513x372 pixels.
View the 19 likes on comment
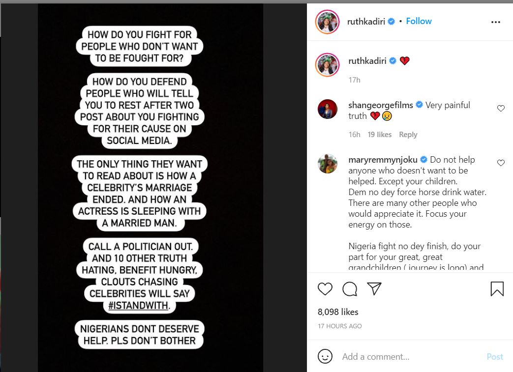tap(380, 135)
